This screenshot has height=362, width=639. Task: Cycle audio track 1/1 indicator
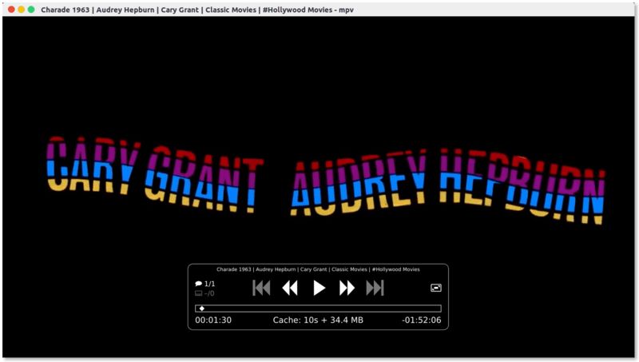tap(205, 284)
